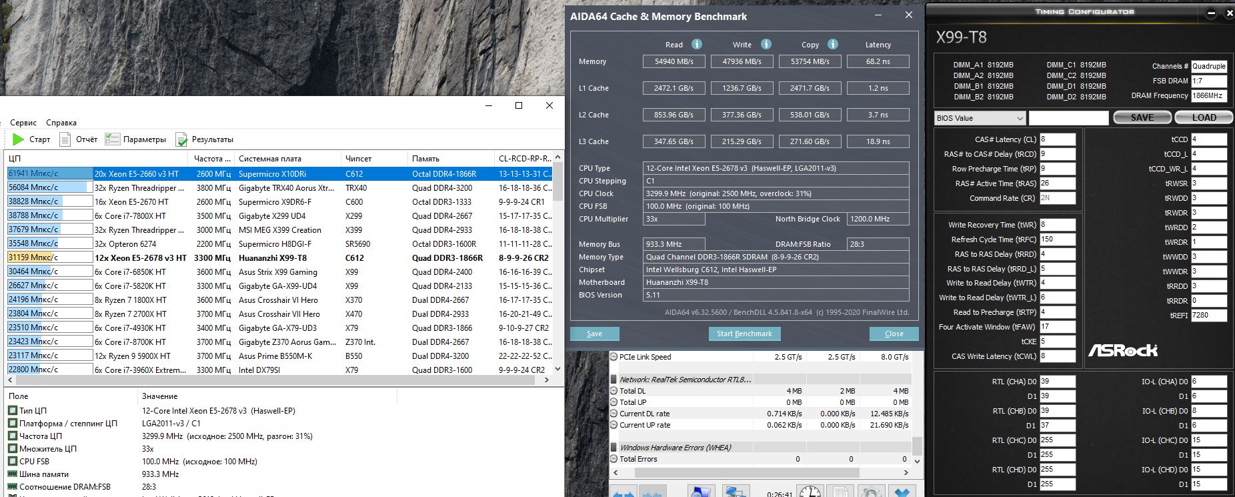Click the Save button in AIDA64 benchmark

pyautogui.click(x=594, y=334)
